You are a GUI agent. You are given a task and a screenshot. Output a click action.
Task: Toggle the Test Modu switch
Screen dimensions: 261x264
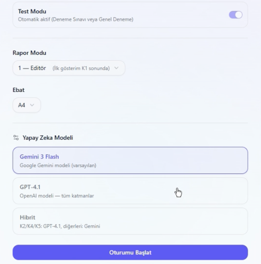coord(235,15)
